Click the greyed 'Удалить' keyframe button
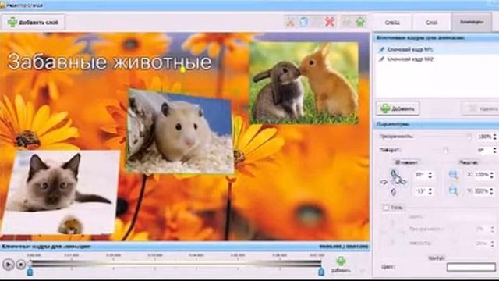The image size is (499, 281). (480, 108)
